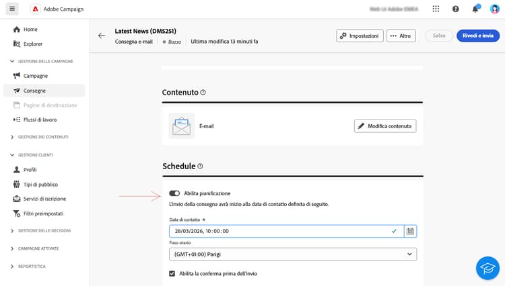Image resolution: width=505 pixels, height=286 pixels.
Task: Click the Salva button
Action: click(439, 36)
